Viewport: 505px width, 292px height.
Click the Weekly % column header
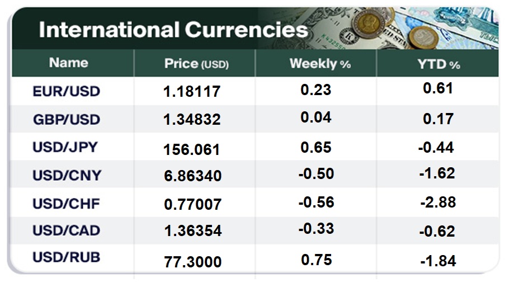click(320, 64)
